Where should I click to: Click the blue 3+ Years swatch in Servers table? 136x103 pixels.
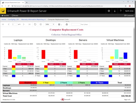(x=78, y=76)
